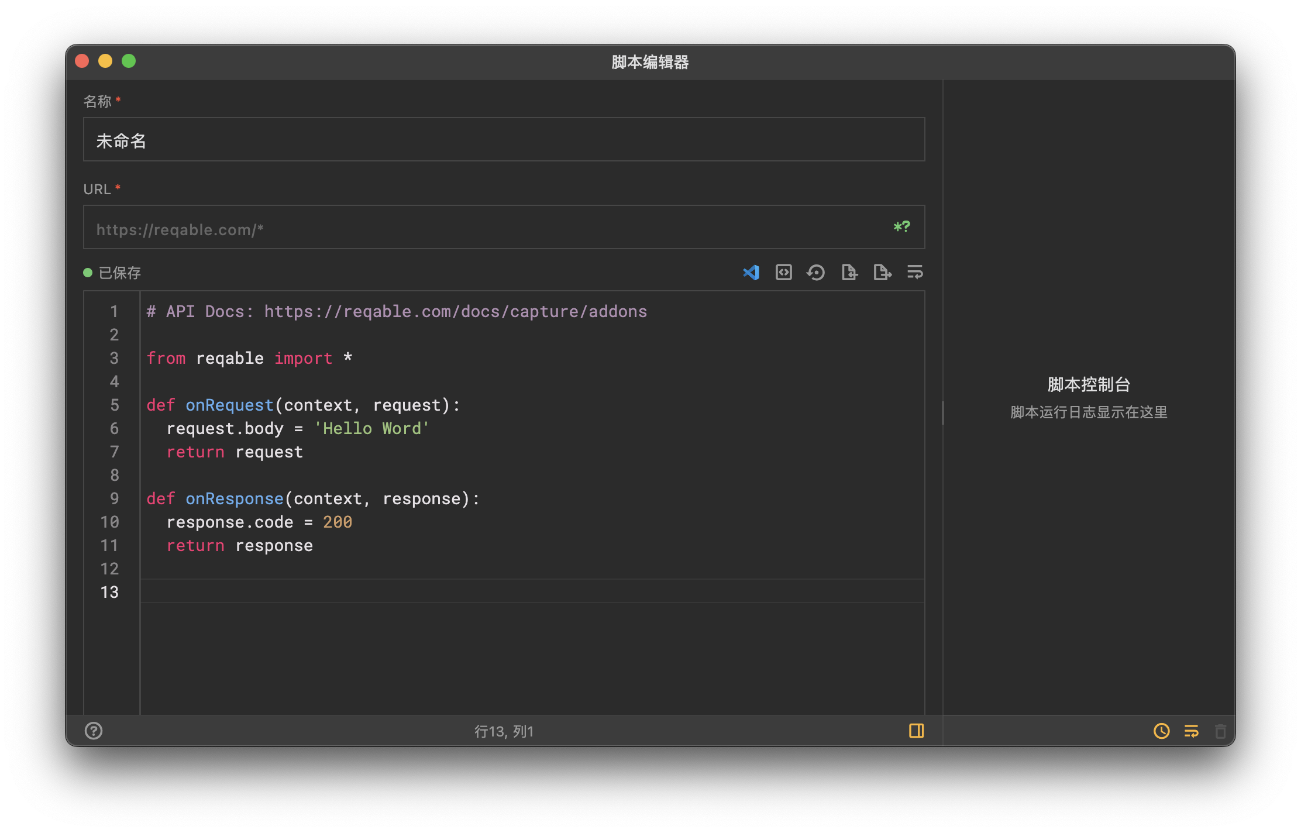This screenshot has height=833, width=1301.
Task: Click the "URL" field label
Action: click(97, 190)
